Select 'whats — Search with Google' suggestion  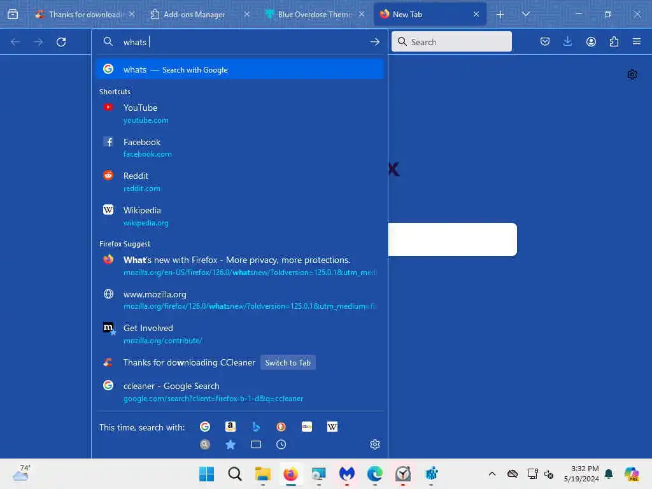(x=239, y=69)
